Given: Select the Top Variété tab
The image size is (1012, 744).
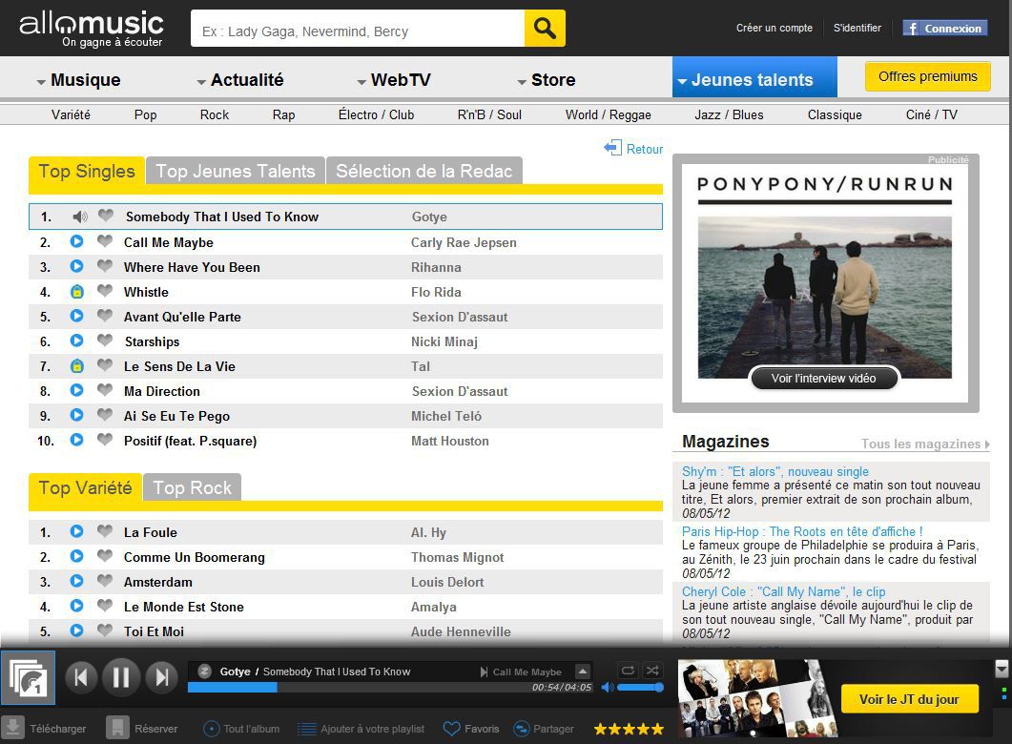Looking at the screenshot, I should point(85,487).
